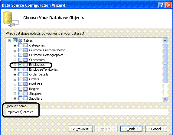The width and height of the screenshot is (173, 135).
Task: Collapse the Tables tree node
Action: [x=9, y=41]
